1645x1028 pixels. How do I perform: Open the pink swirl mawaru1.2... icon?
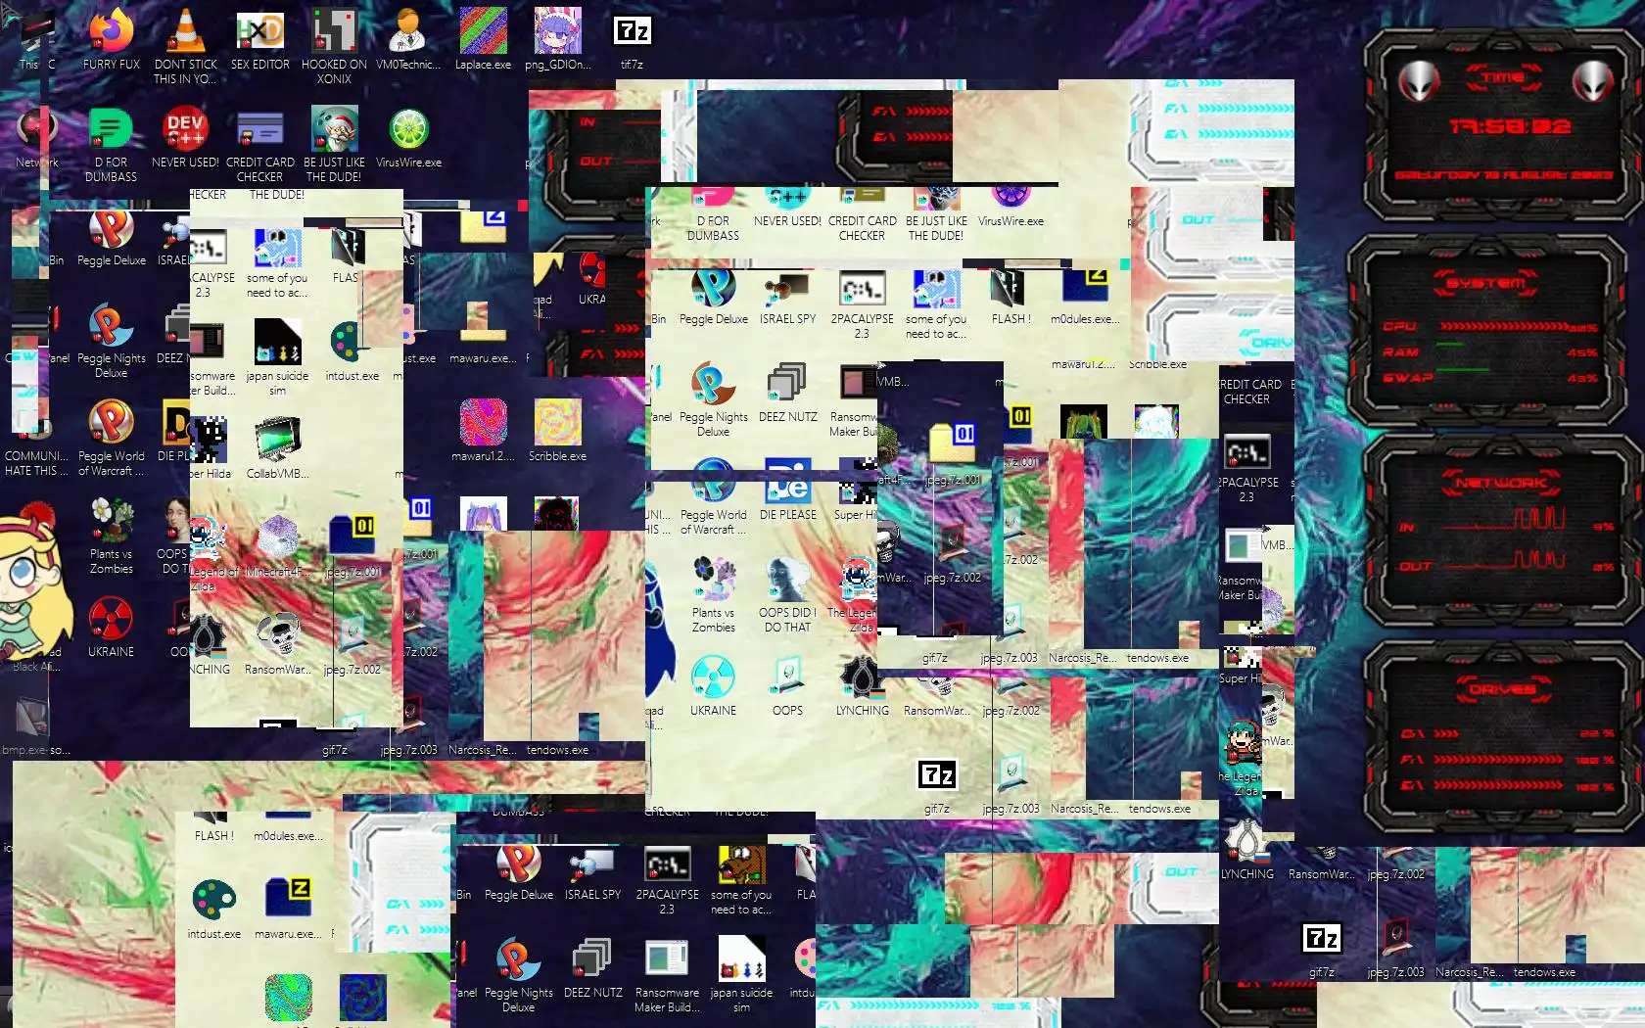click(483, 423)
